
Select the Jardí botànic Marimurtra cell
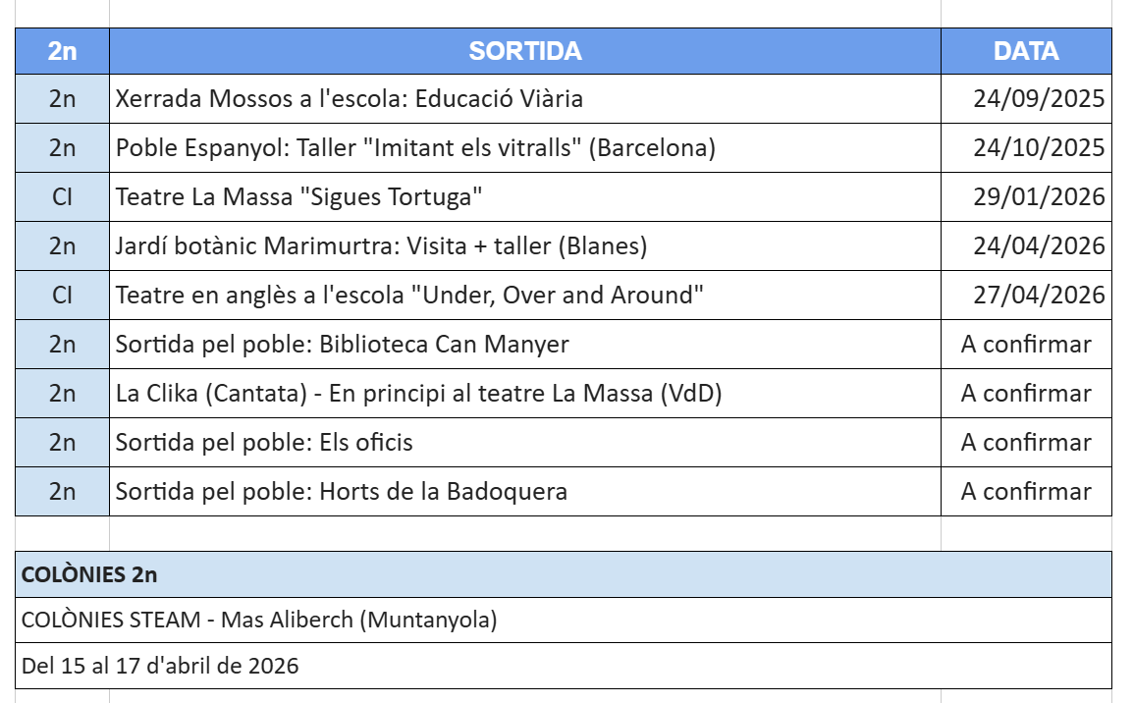tap(382, 246)
